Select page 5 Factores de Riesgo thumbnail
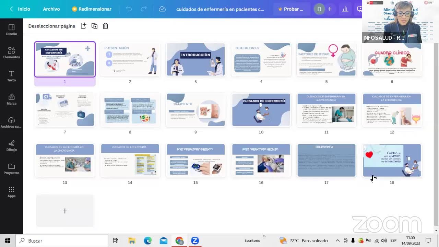The image size is (439, 247). [x=327, y=59]
